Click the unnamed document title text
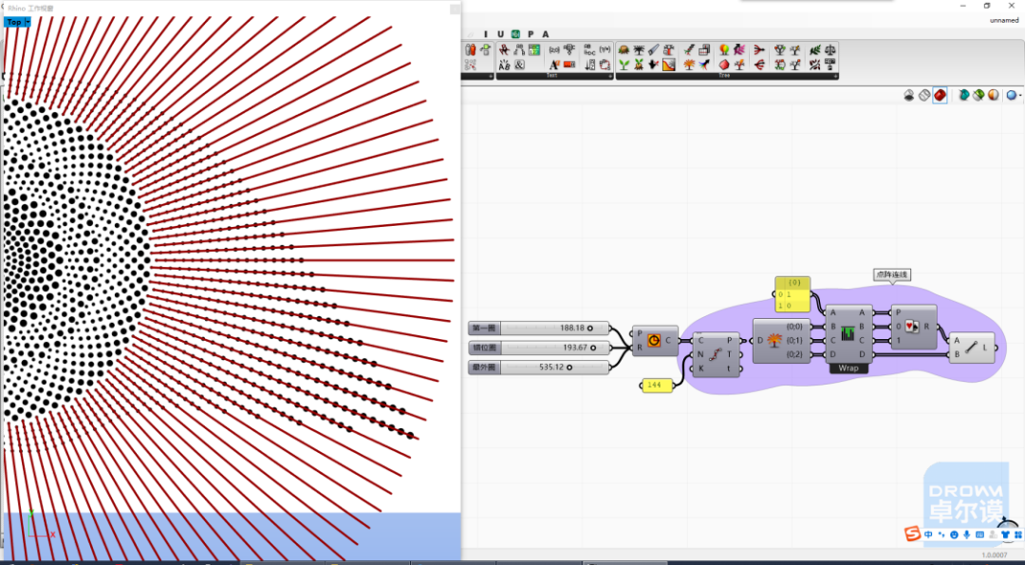The height and width of the screenshot is (565, 1025). [x=1004, y=20]
